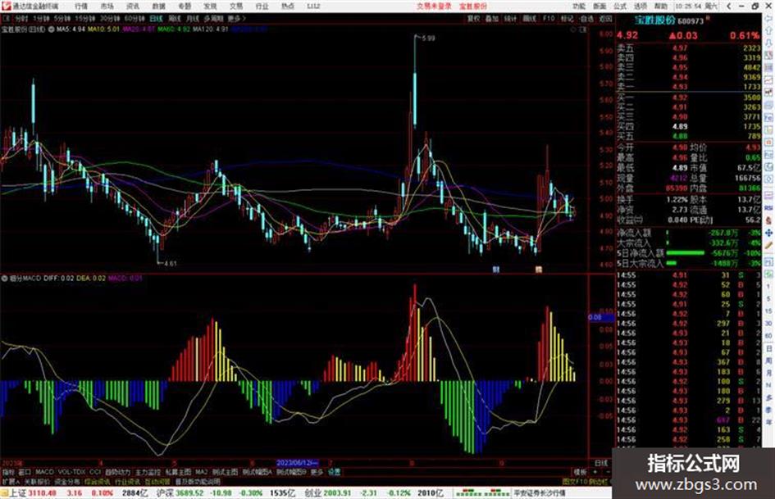Viewport: 775px width, 499px height.
Task: Click the pencil icon in right sidebar
Action: (x=768, y=245)
